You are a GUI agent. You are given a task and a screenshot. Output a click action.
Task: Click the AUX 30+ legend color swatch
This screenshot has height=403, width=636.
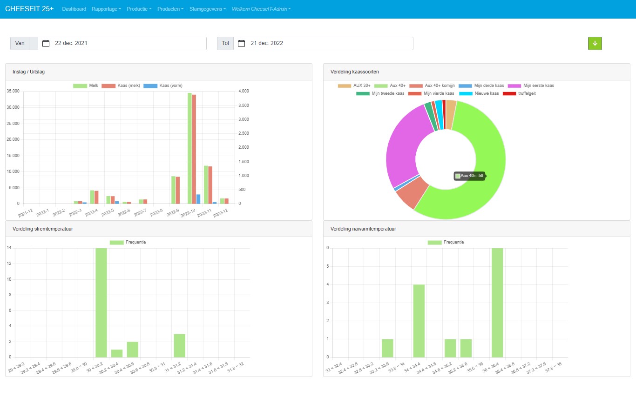pos(344,86)
